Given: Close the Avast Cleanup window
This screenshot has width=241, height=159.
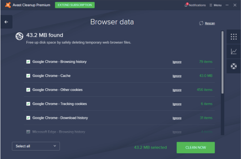Looking at the screenshot, I should [235, 5].
